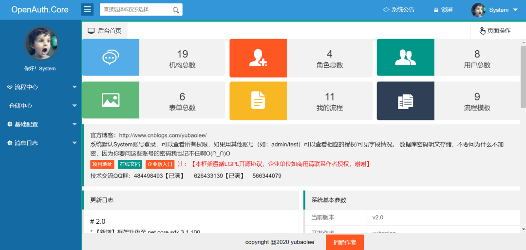Click the 角色总数 count 4
Screen dimensions: 526x250
click(x=330, y=54)
